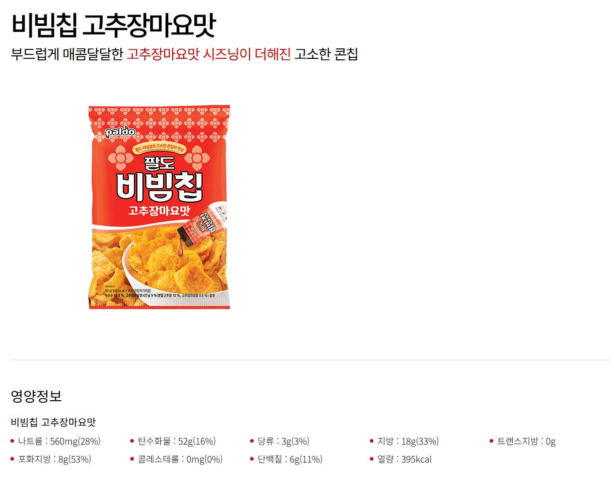Click the red bullet beside 열량
This screenshot has width=614, height=483.
(372, 459)
